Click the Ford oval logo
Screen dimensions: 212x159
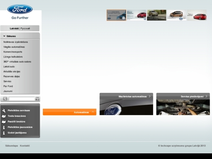(20, 9)
